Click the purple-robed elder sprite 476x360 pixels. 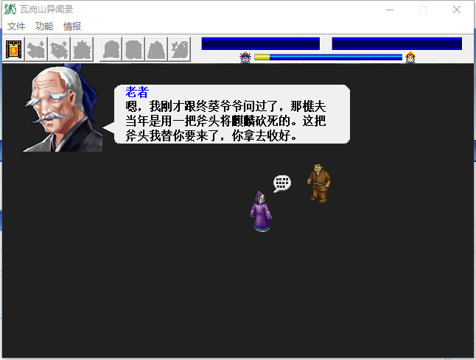pos(261,212)
